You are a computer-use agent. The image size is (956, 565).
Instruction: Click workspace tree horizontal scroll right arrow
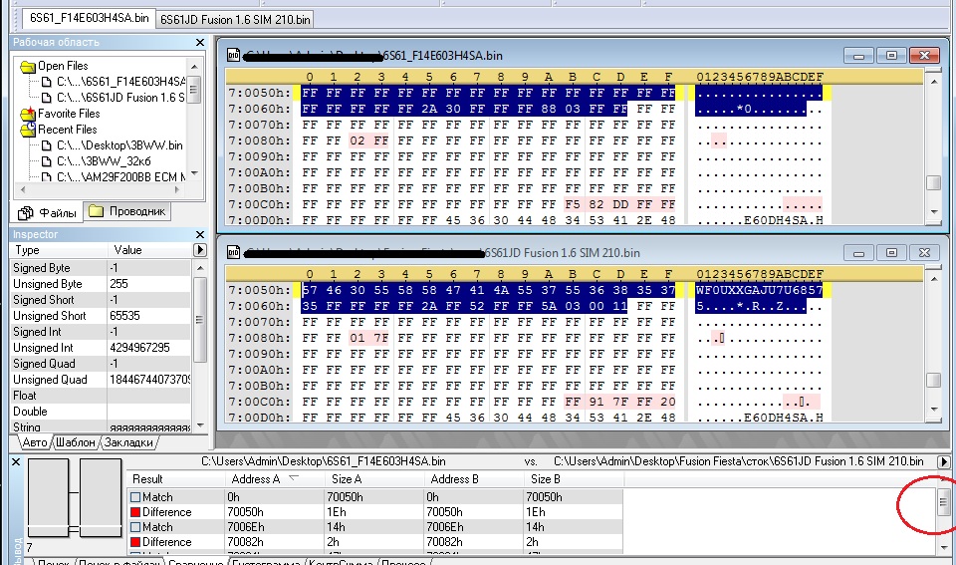(x=177, y=189)
